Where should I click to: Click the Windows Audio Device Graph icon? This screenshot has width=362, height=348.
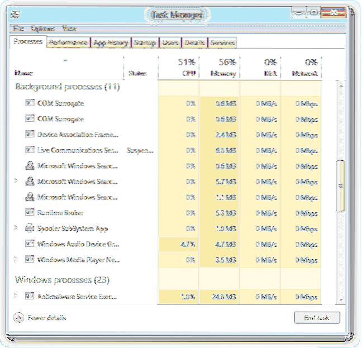pos(30,244)
